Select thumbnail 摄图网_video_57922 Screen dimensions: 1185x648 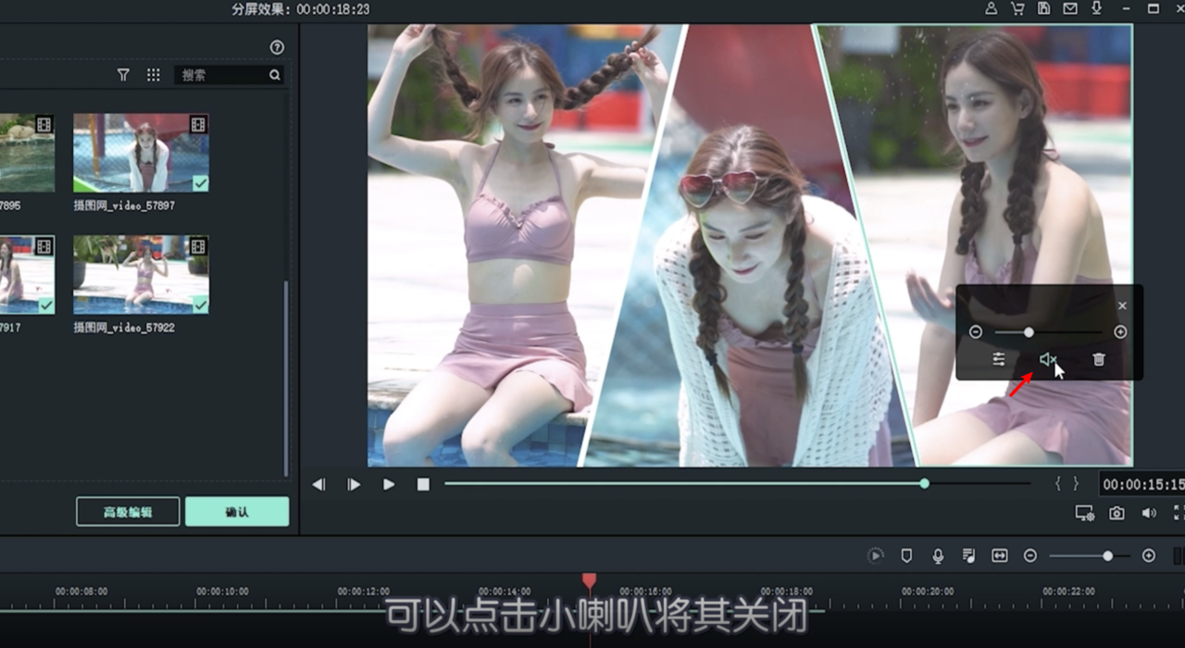pyautogui.click(x=141, y=275)
